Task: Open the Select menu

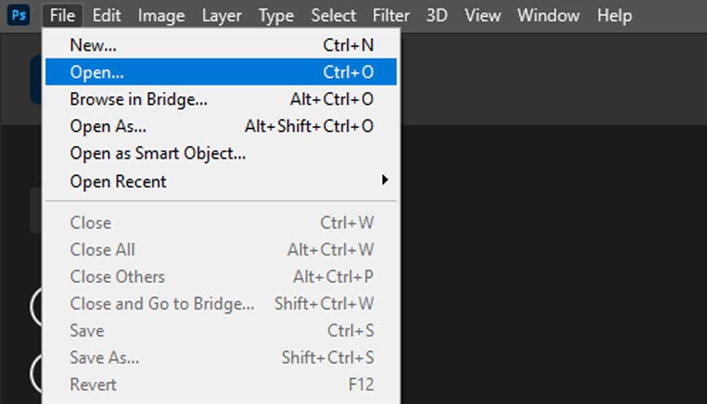Action: coord(333,15)
